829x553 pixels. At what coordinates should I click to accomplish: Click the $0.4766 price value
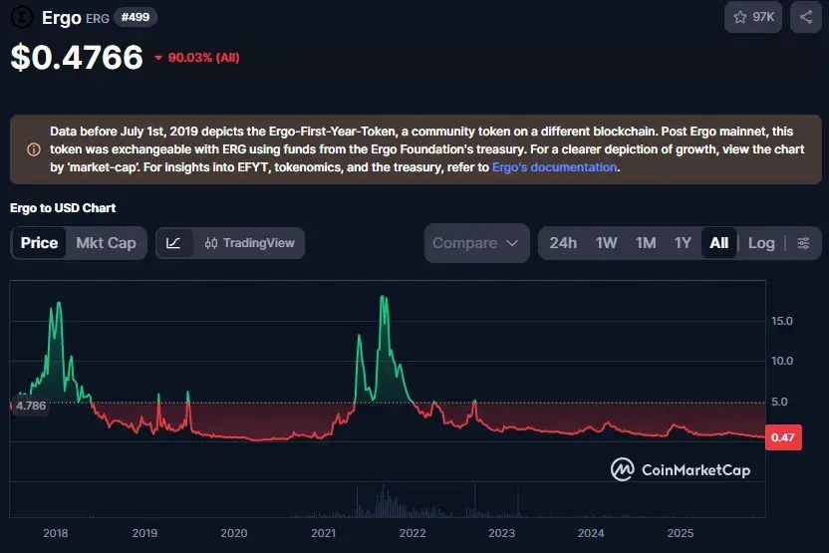(77, 57)
